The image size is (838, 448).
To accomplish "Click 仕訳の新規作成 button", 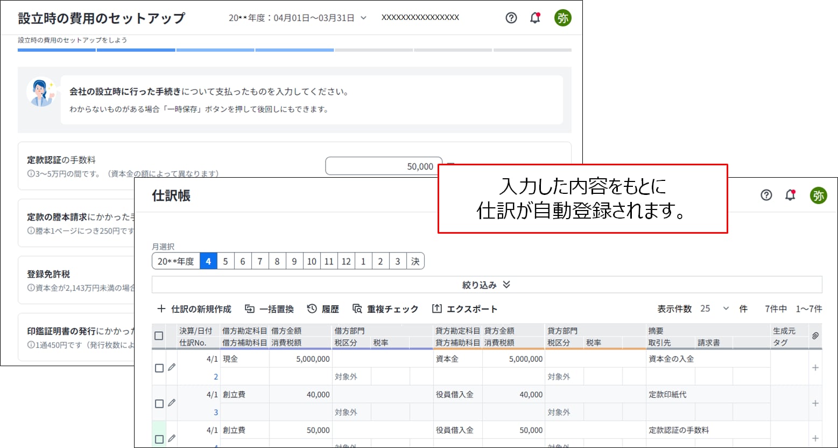I will click(x=194, y=309).
